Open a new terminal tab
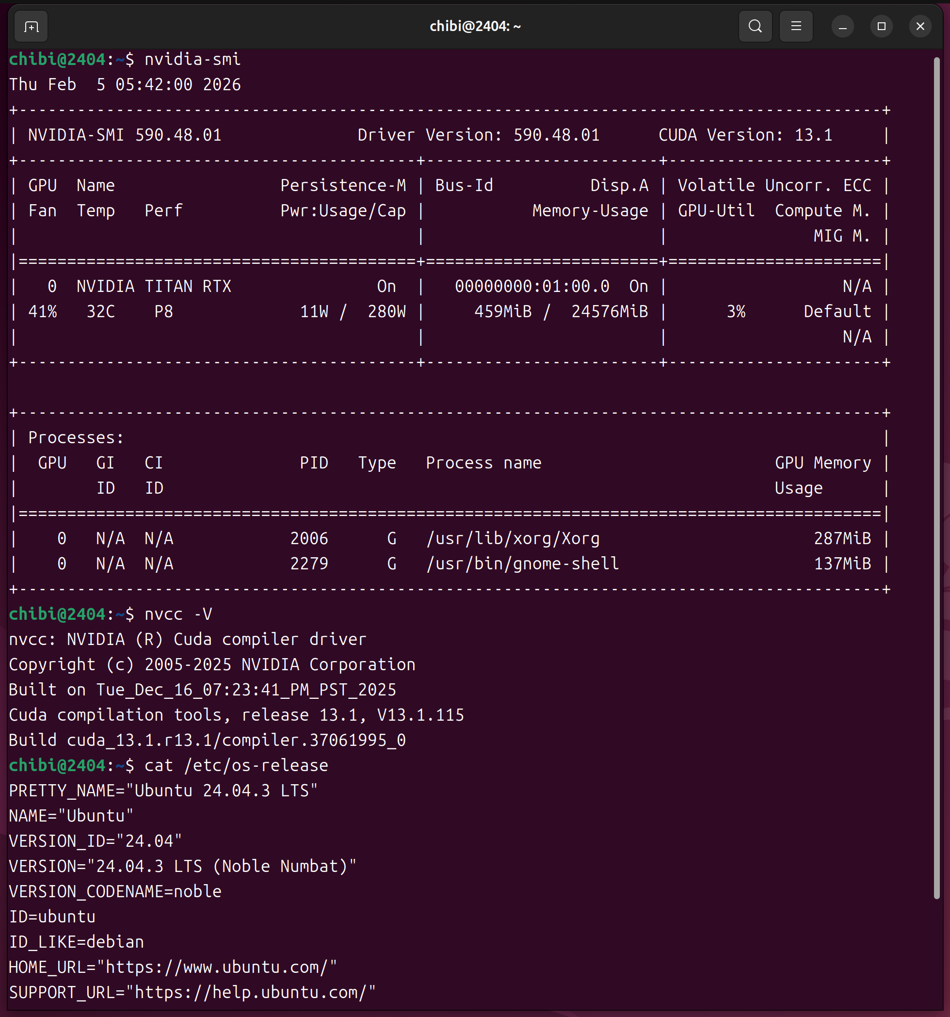Image resolution: width=950 pixels, height=1017 pixels. coord(31,26)
